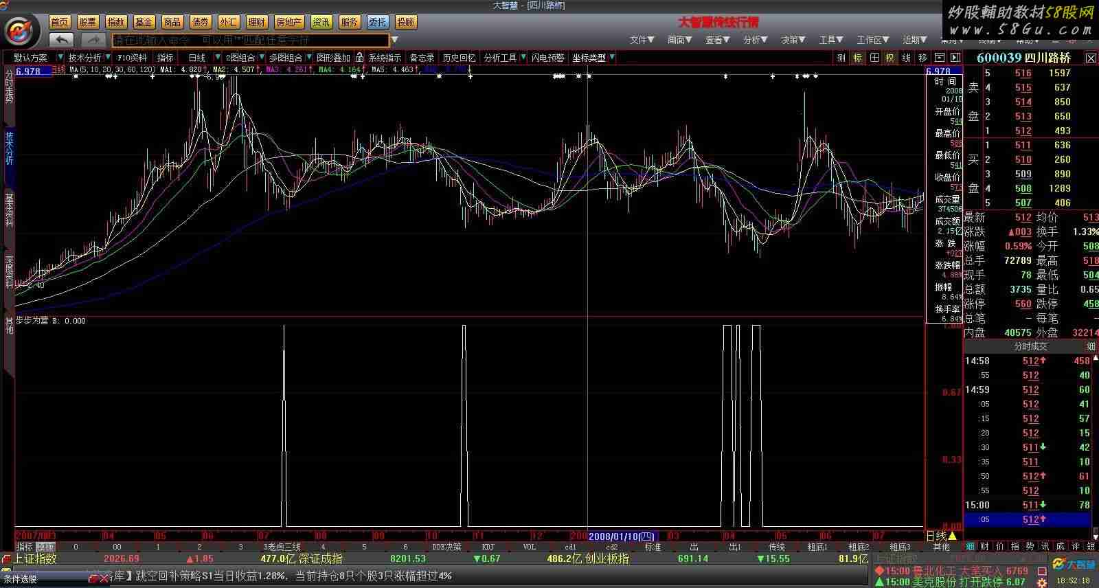Expand the 多图组合 dropdown arrow

click(308, 58)
